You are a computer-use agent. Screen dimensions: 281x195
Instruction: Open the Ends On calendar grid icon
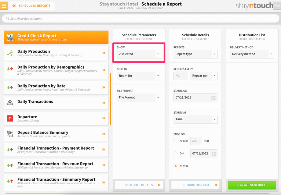coord(214,154)
